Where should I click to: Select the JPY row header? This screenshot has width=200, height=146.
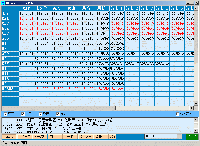[10, 13]
